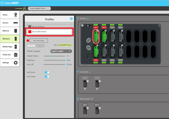The image size is (169, 119).
Task: Open the Default Language dropdown
Action: coord(61,51)
